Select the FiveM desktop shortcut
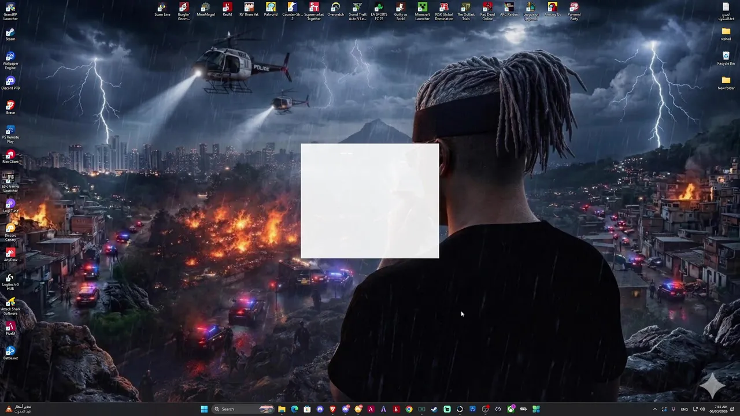Screen dimensions: 740x416 (10, 329)
